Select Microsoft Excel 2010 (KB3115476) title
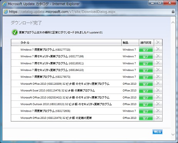 [x=58, y=90]
